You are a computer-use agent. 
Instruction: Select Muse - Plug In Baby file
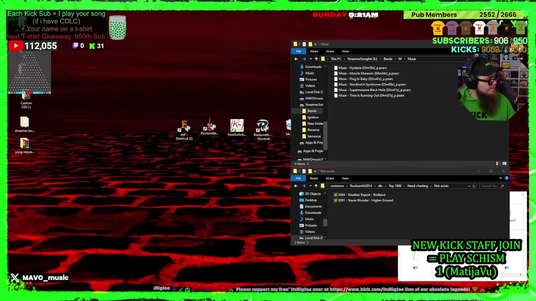coord(363,79)
